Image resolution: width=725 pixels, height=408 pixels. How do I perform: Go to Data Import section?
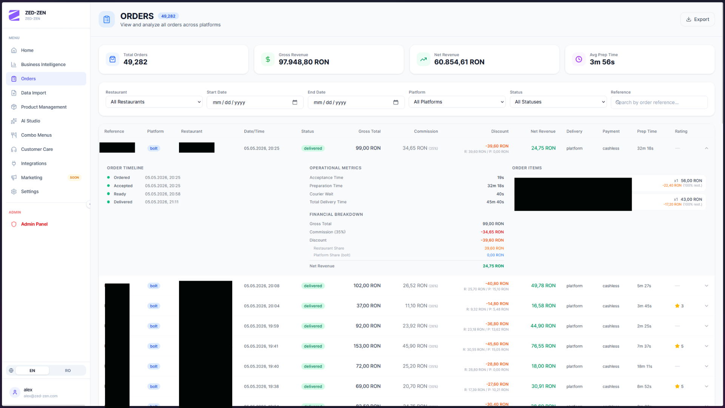click(x=46, y=93)
